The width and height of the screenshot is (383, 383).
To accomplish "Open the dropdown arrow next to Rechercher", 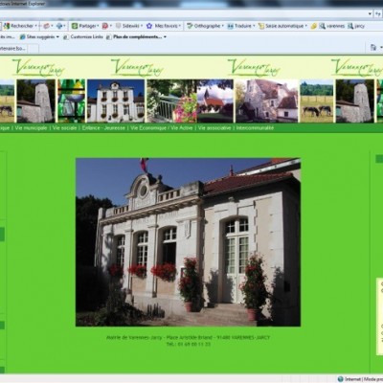I will coord(36,26).
